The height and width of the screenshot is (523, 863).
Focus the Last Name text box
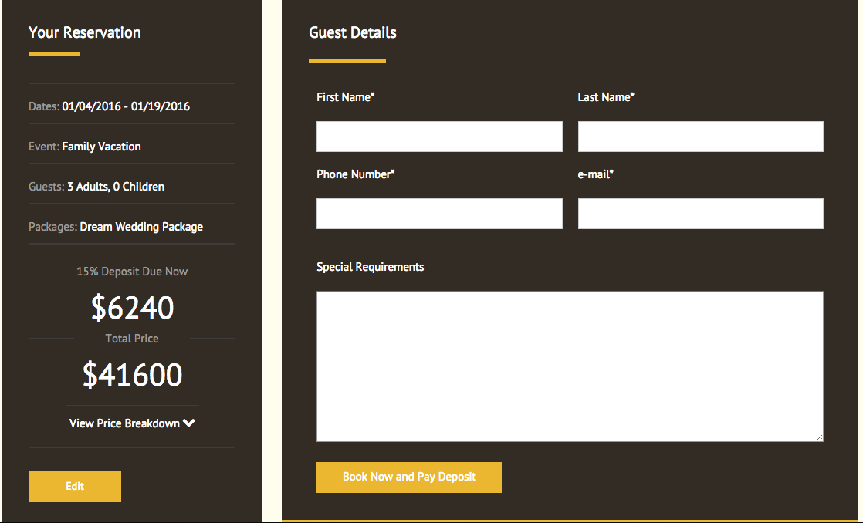click(700, 137)
